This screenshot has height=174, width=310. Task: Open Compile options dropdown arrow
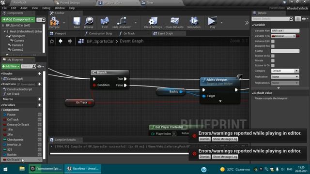[64, 23]
